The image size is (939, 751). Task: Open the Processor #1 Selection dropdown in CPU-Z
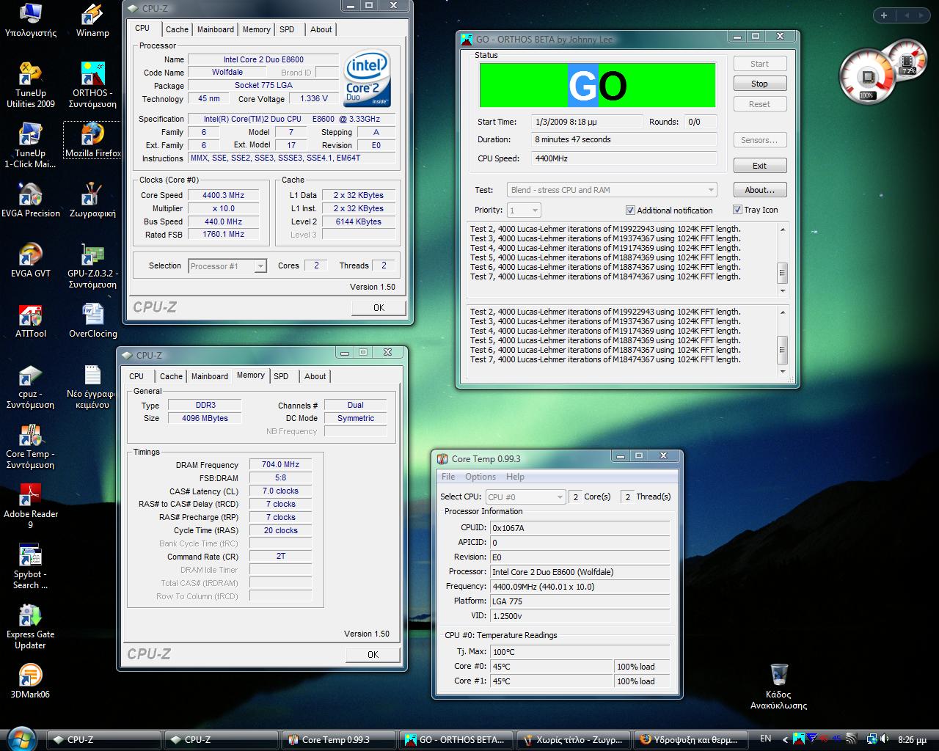point(227,266)
